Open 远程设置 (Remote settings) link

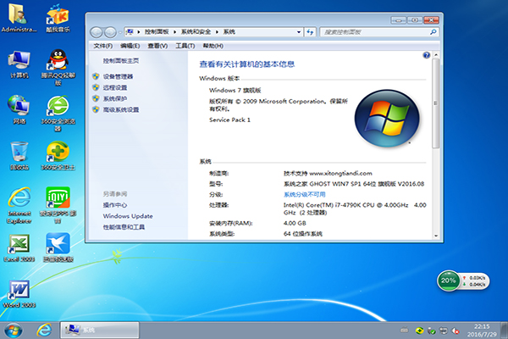click(115, 87)
